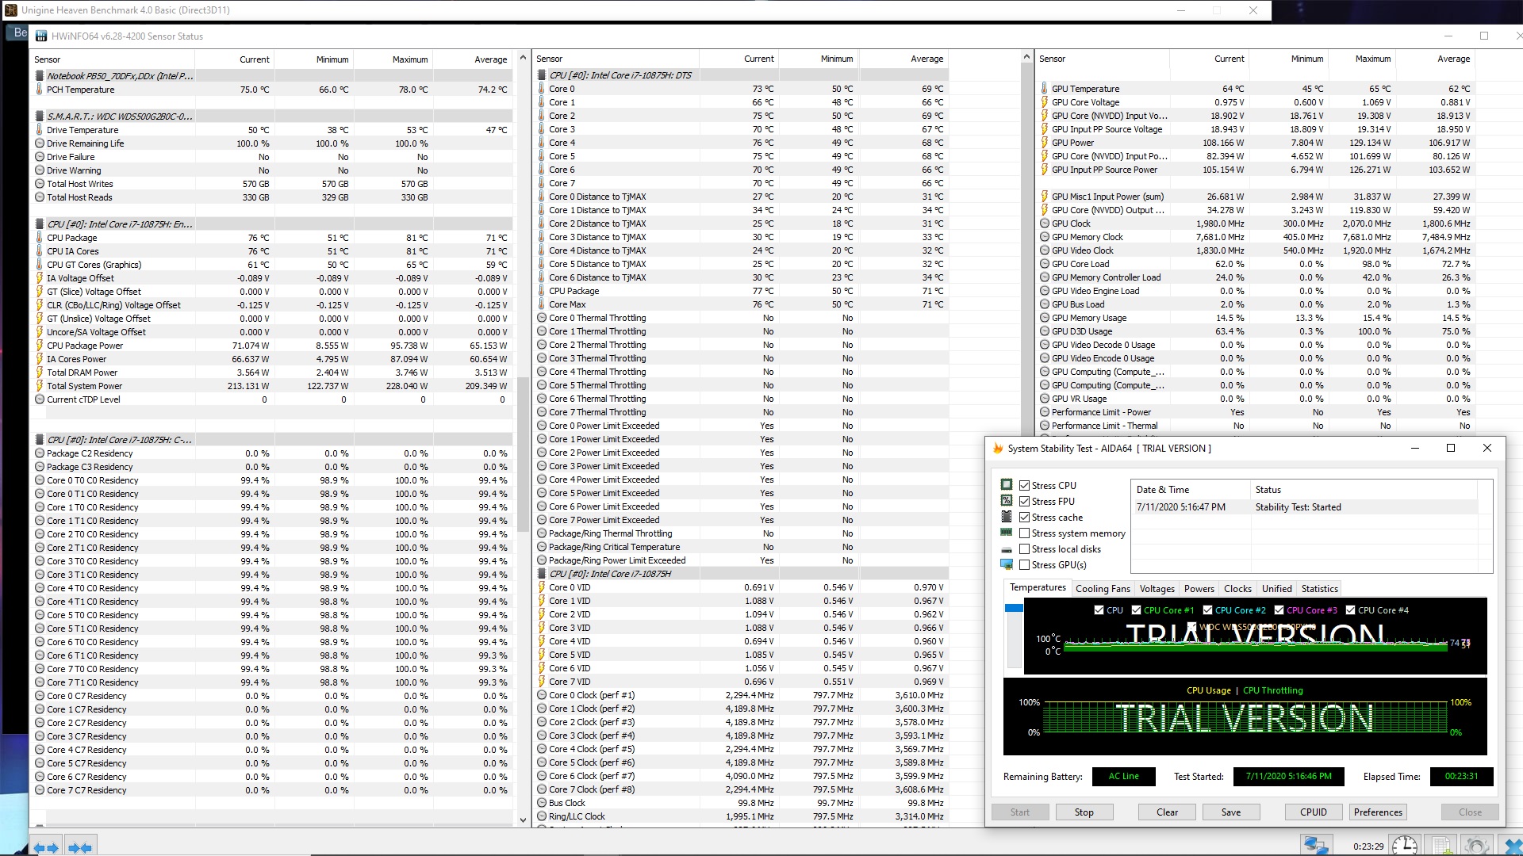The width and height of the screenshot is (1523, 856).
Task: Enable the Stress GPU(s) checkbox
Action: click(x=1025, y=565)
